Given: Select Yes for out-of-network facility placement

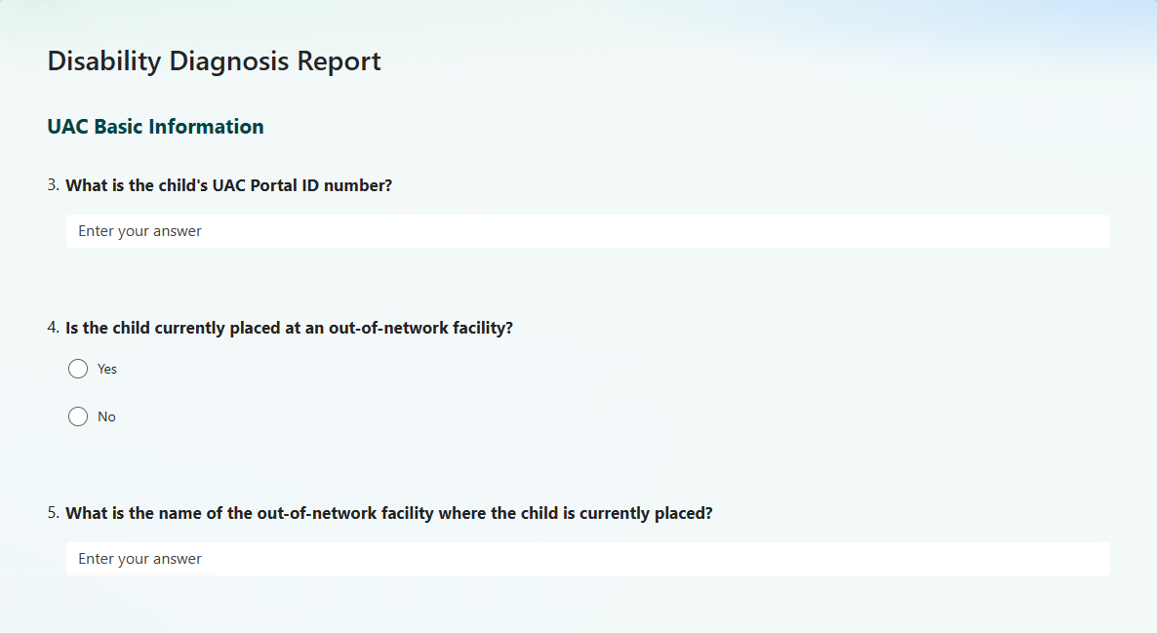Looking at the screenshot, I should click(x=78, y=369).
